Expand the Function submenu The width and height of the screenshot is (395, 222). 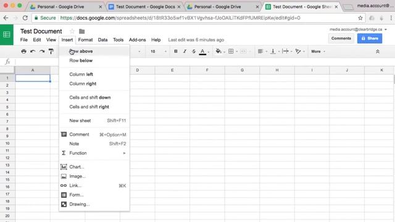(94, 153)
